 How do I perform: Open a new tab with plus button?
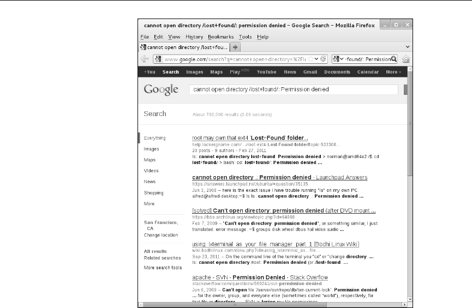tap(235, 47)
